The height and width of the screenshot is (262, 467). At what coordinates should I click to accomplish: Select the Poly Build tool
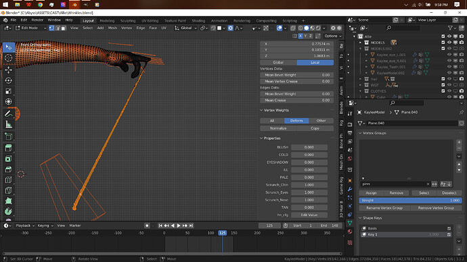click(8, 201)
